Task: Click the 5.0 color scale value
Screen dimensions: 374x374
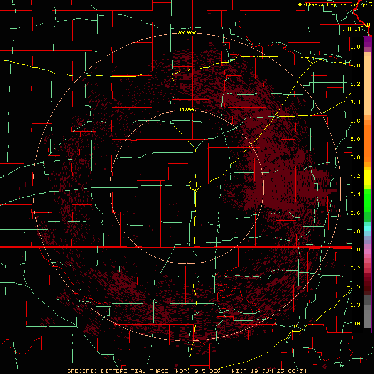Action: point(355,157)
